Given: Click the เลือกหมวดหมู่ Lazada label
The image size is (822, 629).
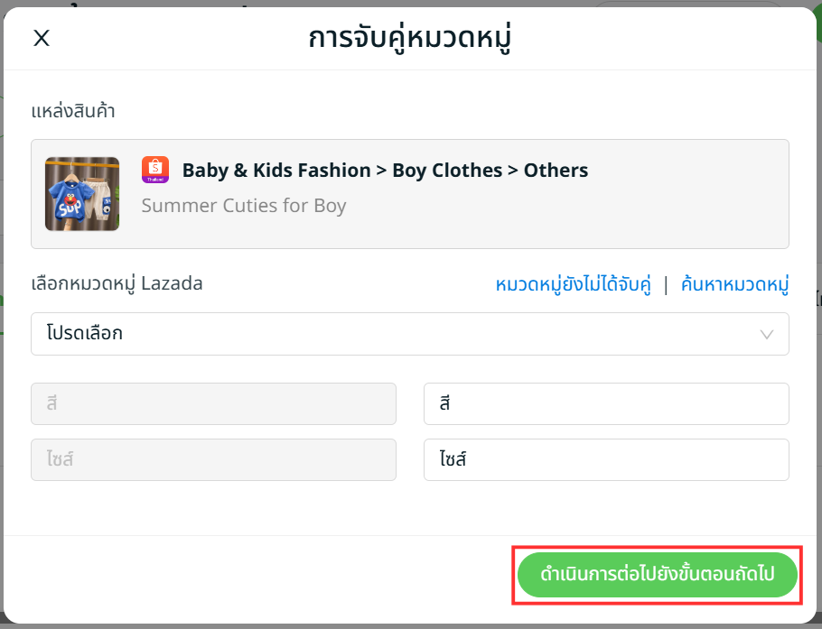Looking at the screenshot, I should pos(117,283).
